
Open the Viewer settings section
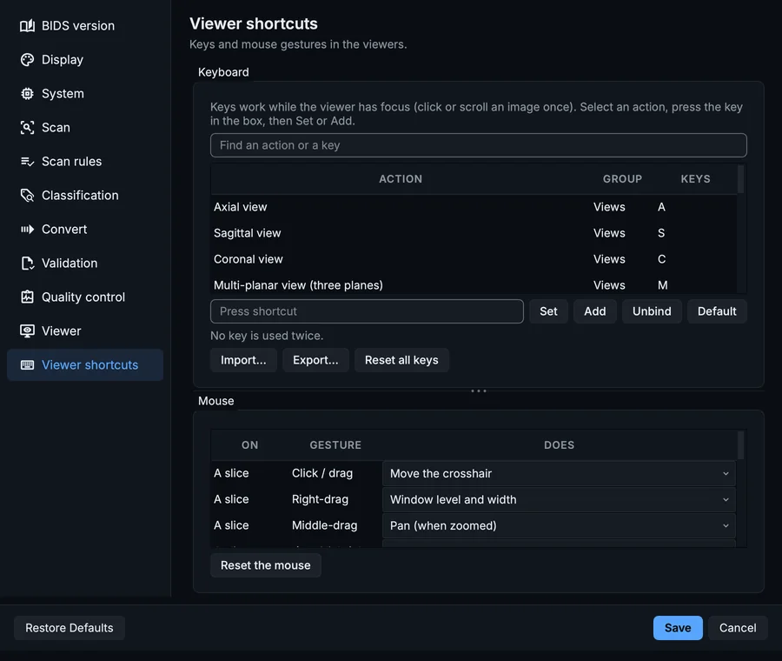coord(85,331)
